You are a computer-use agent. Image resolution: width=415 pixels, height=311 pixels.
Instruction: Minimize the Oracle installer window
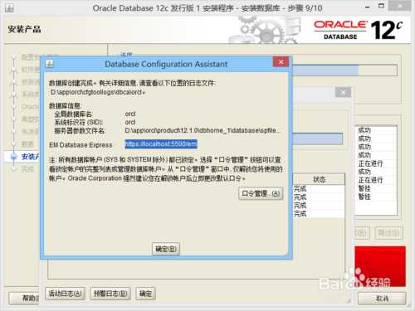[368, 7]
